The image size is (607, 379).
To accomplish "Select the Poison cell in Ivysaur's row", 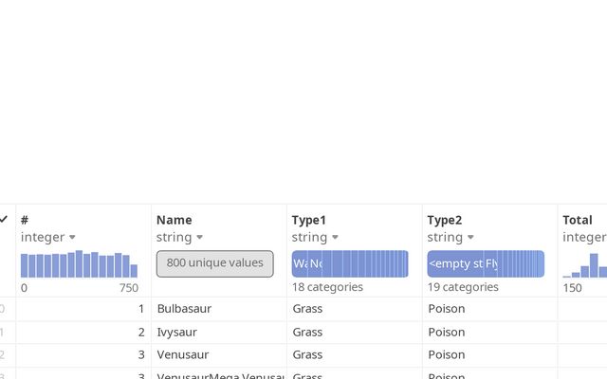I will coord(446,333).
